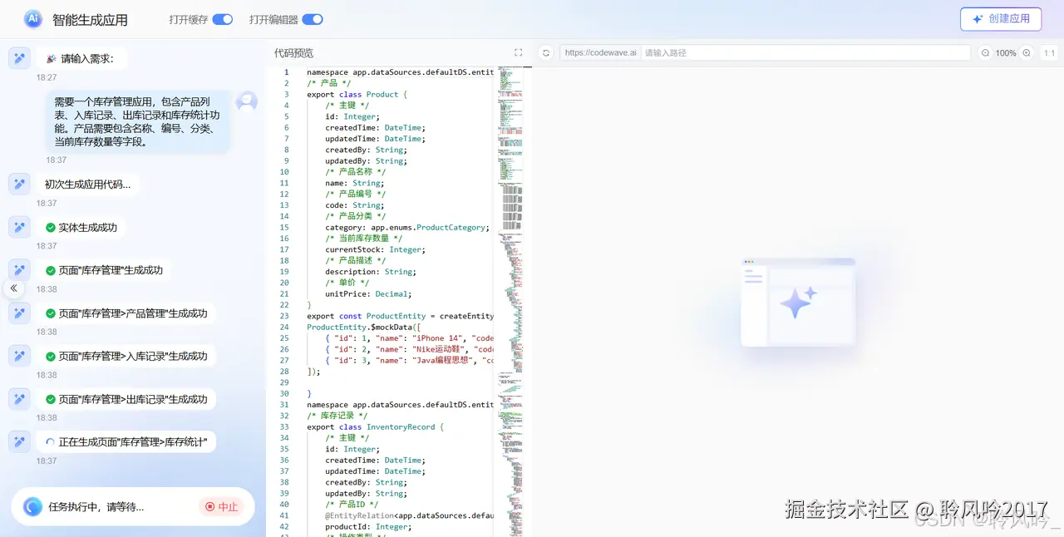Screen dimensions: 1064x537
Task: Click wand icon beside 实体生成成功
Action: tap(19, 227)
